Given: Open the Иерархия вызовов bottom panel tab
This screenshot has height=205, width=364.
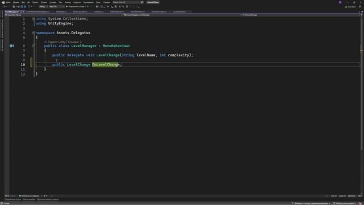Looking at the screenshot, I should pos(13,199).
